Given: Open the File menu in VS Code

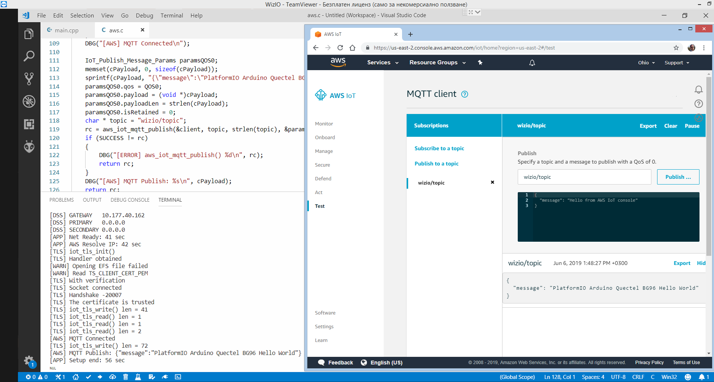Looking at the screenshot, I should pyautogui.click(x=41, y=15).
